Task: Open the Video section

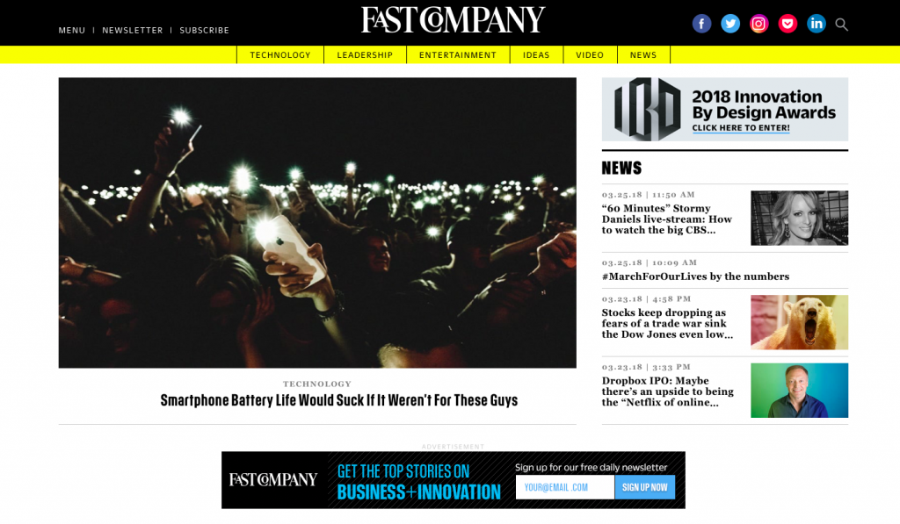Action: coord(590,55)
